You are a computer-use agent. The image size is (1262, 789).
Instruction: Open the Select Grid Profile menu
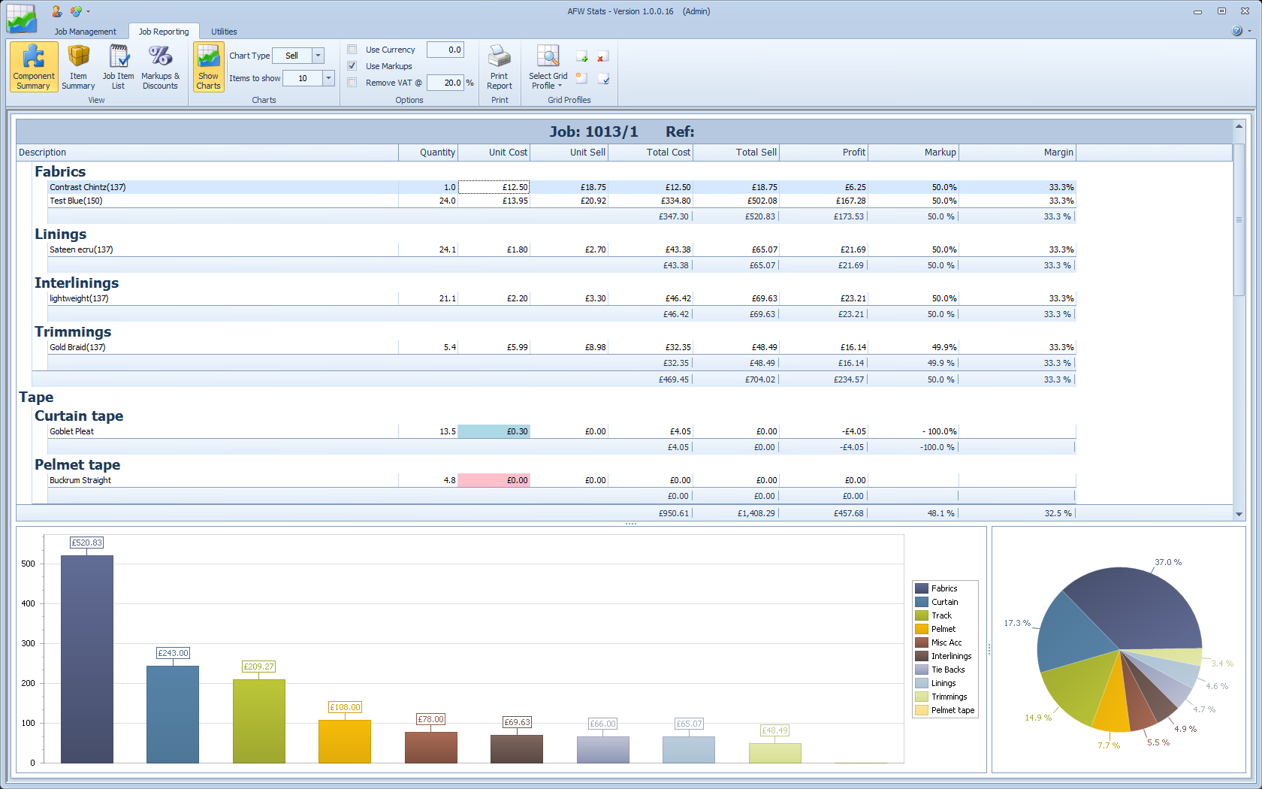[x=548, y=67]
